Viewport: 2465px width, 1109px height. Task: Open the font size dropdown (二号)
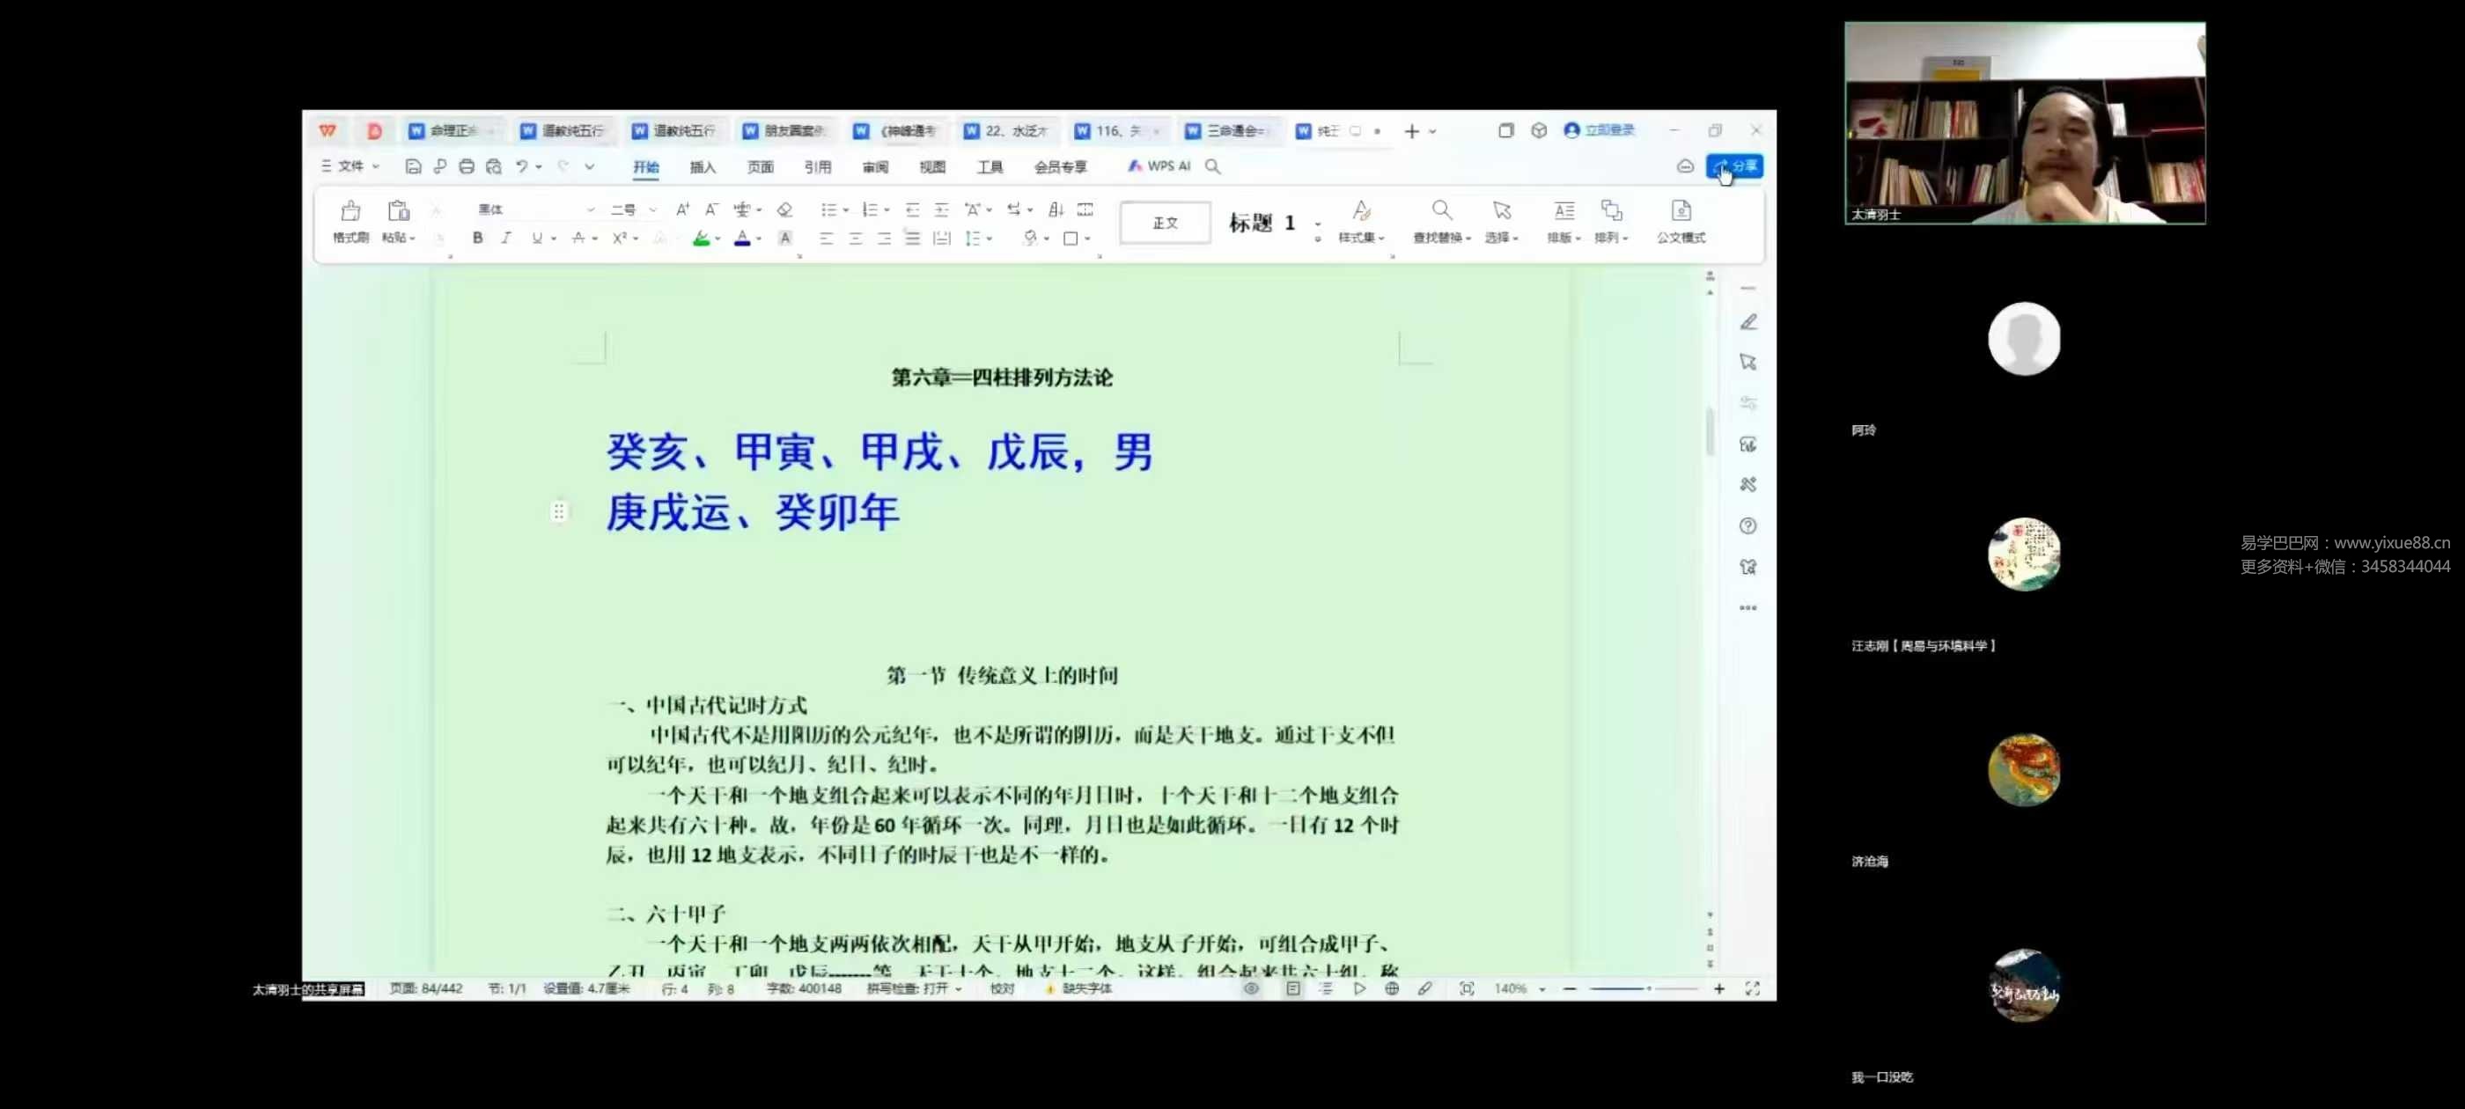[652, 209]
